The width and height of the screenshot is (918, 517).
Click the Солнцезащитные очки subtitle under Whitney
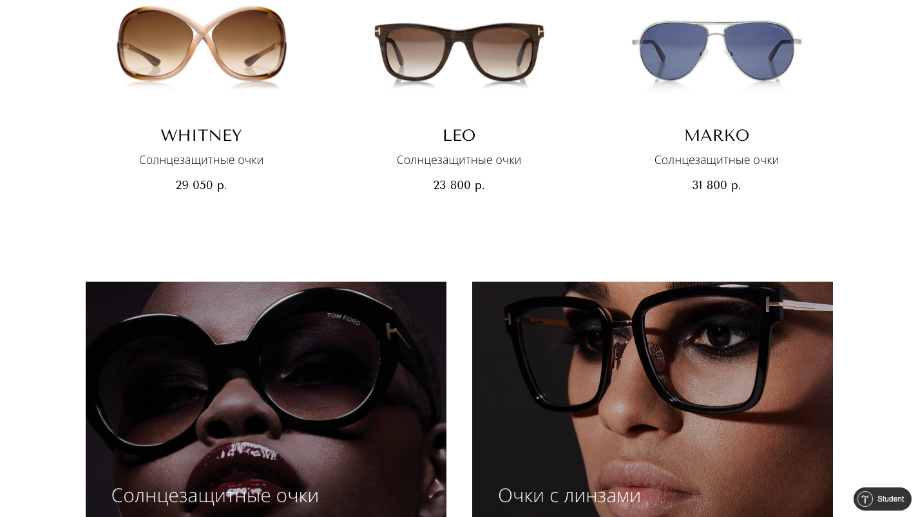(202, 160)
